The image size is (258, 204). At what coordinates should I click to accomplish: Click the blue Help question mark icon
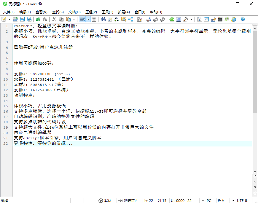(243, 19)
